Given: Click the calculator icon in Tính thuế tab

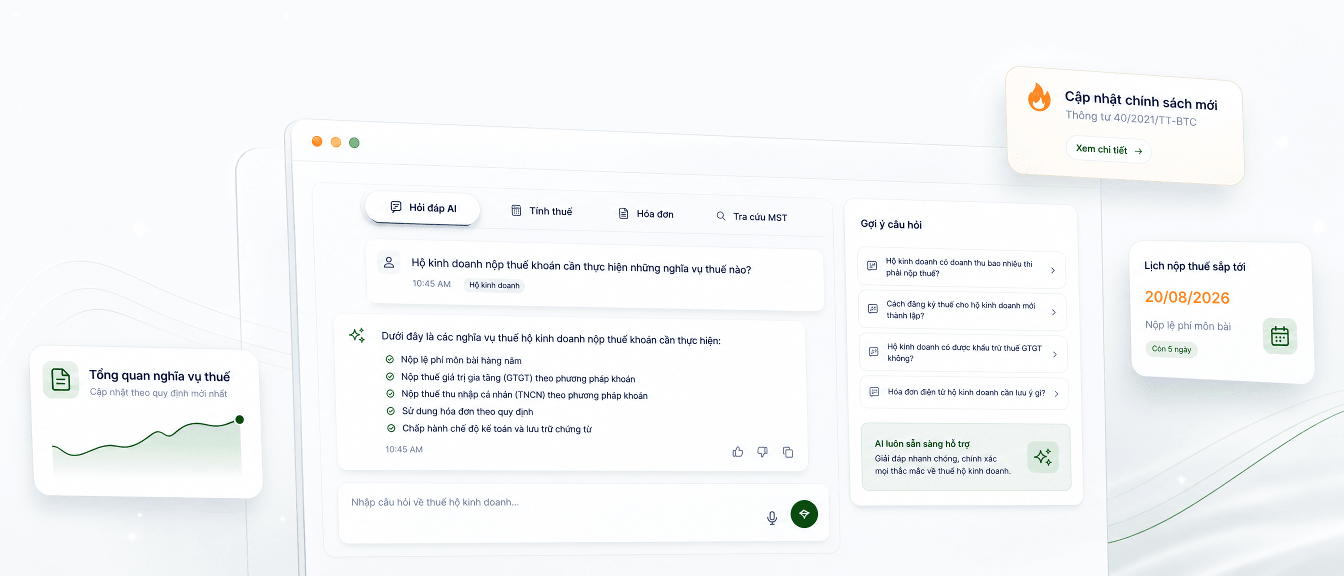Looking at the screenshot, I should 516,209.
